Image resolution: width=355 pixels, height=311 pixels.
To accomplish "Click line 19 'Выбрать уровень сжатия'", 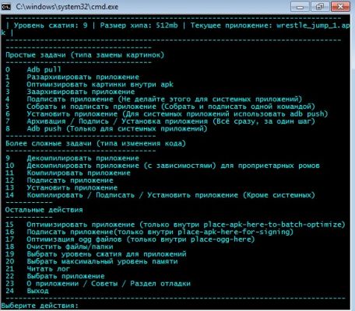I will 96,254.
